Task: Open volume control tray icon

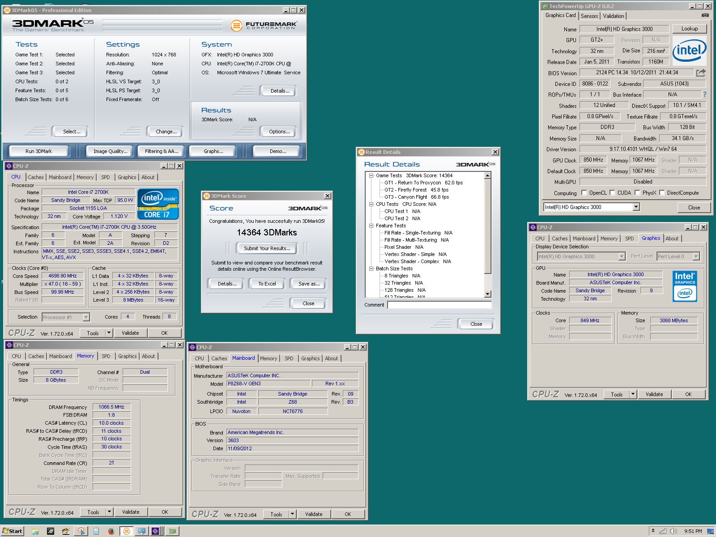Action: pos(673,531)
